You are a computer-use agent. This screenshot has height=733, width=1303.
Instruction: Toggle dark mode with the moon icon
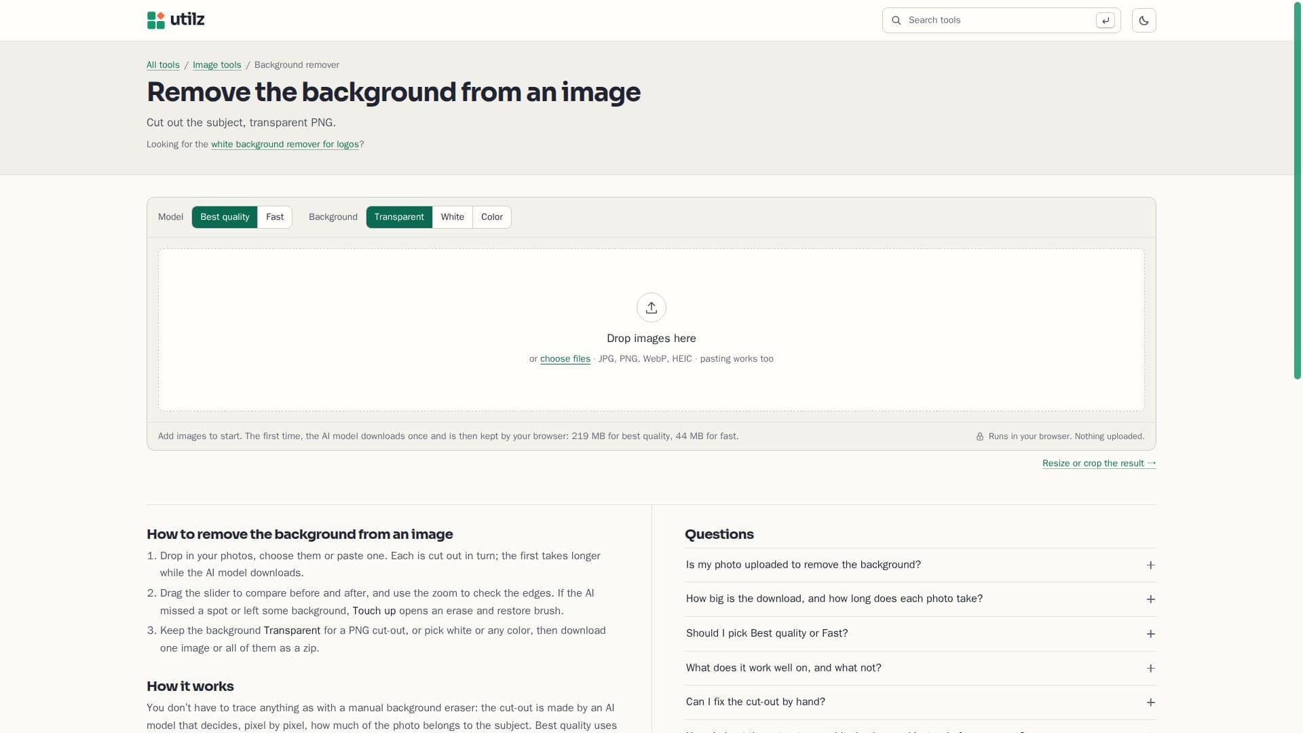(1144, 20)
